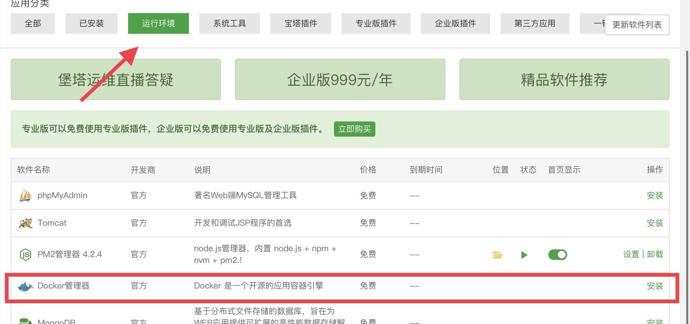Viewport: 690px width, 324px height.
Task: Click the 立即购买 button
Action: pyautogui.click(x=355, y=129)
